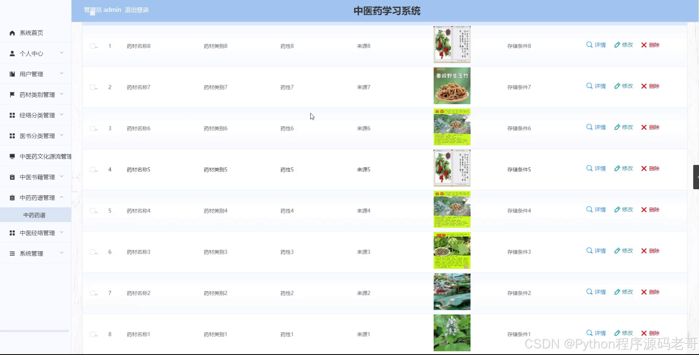Click the 退出登录 logout link

pyautogui.click(x=137, y=10)
